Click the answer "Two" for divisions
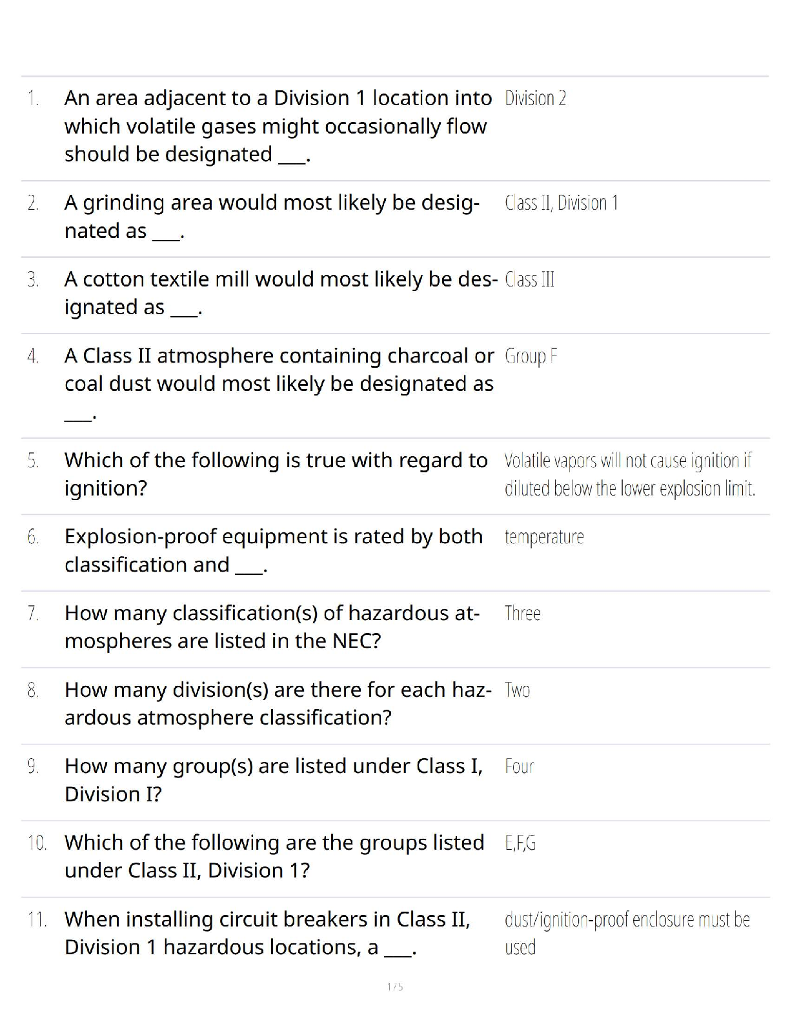790x1022 pixels. click(517, 690)
